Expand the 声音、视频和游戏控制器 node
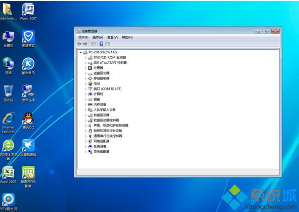Viewport: 299px width, 212px height. pos(86,126)
